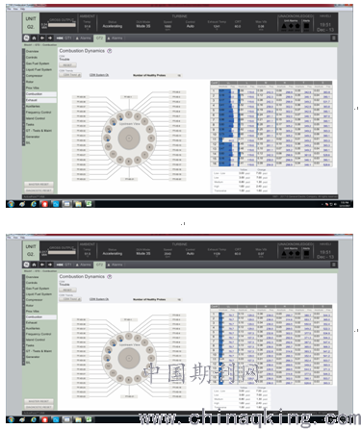Expand the Compressor item in the top screenshot's sidebar

tap(34, 76)
